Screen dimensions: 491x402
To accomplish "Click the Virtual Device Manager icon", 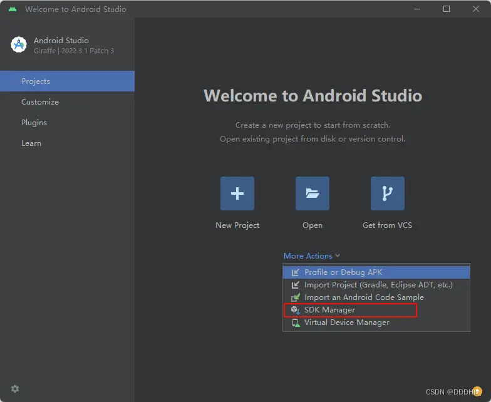I will (296, 322).
